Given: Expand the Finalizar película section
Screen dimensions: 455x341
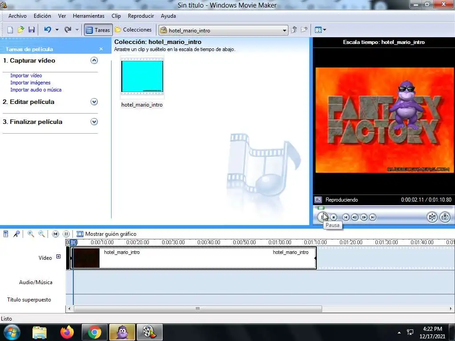Looking at the screenshot, I should click(94, 122).
